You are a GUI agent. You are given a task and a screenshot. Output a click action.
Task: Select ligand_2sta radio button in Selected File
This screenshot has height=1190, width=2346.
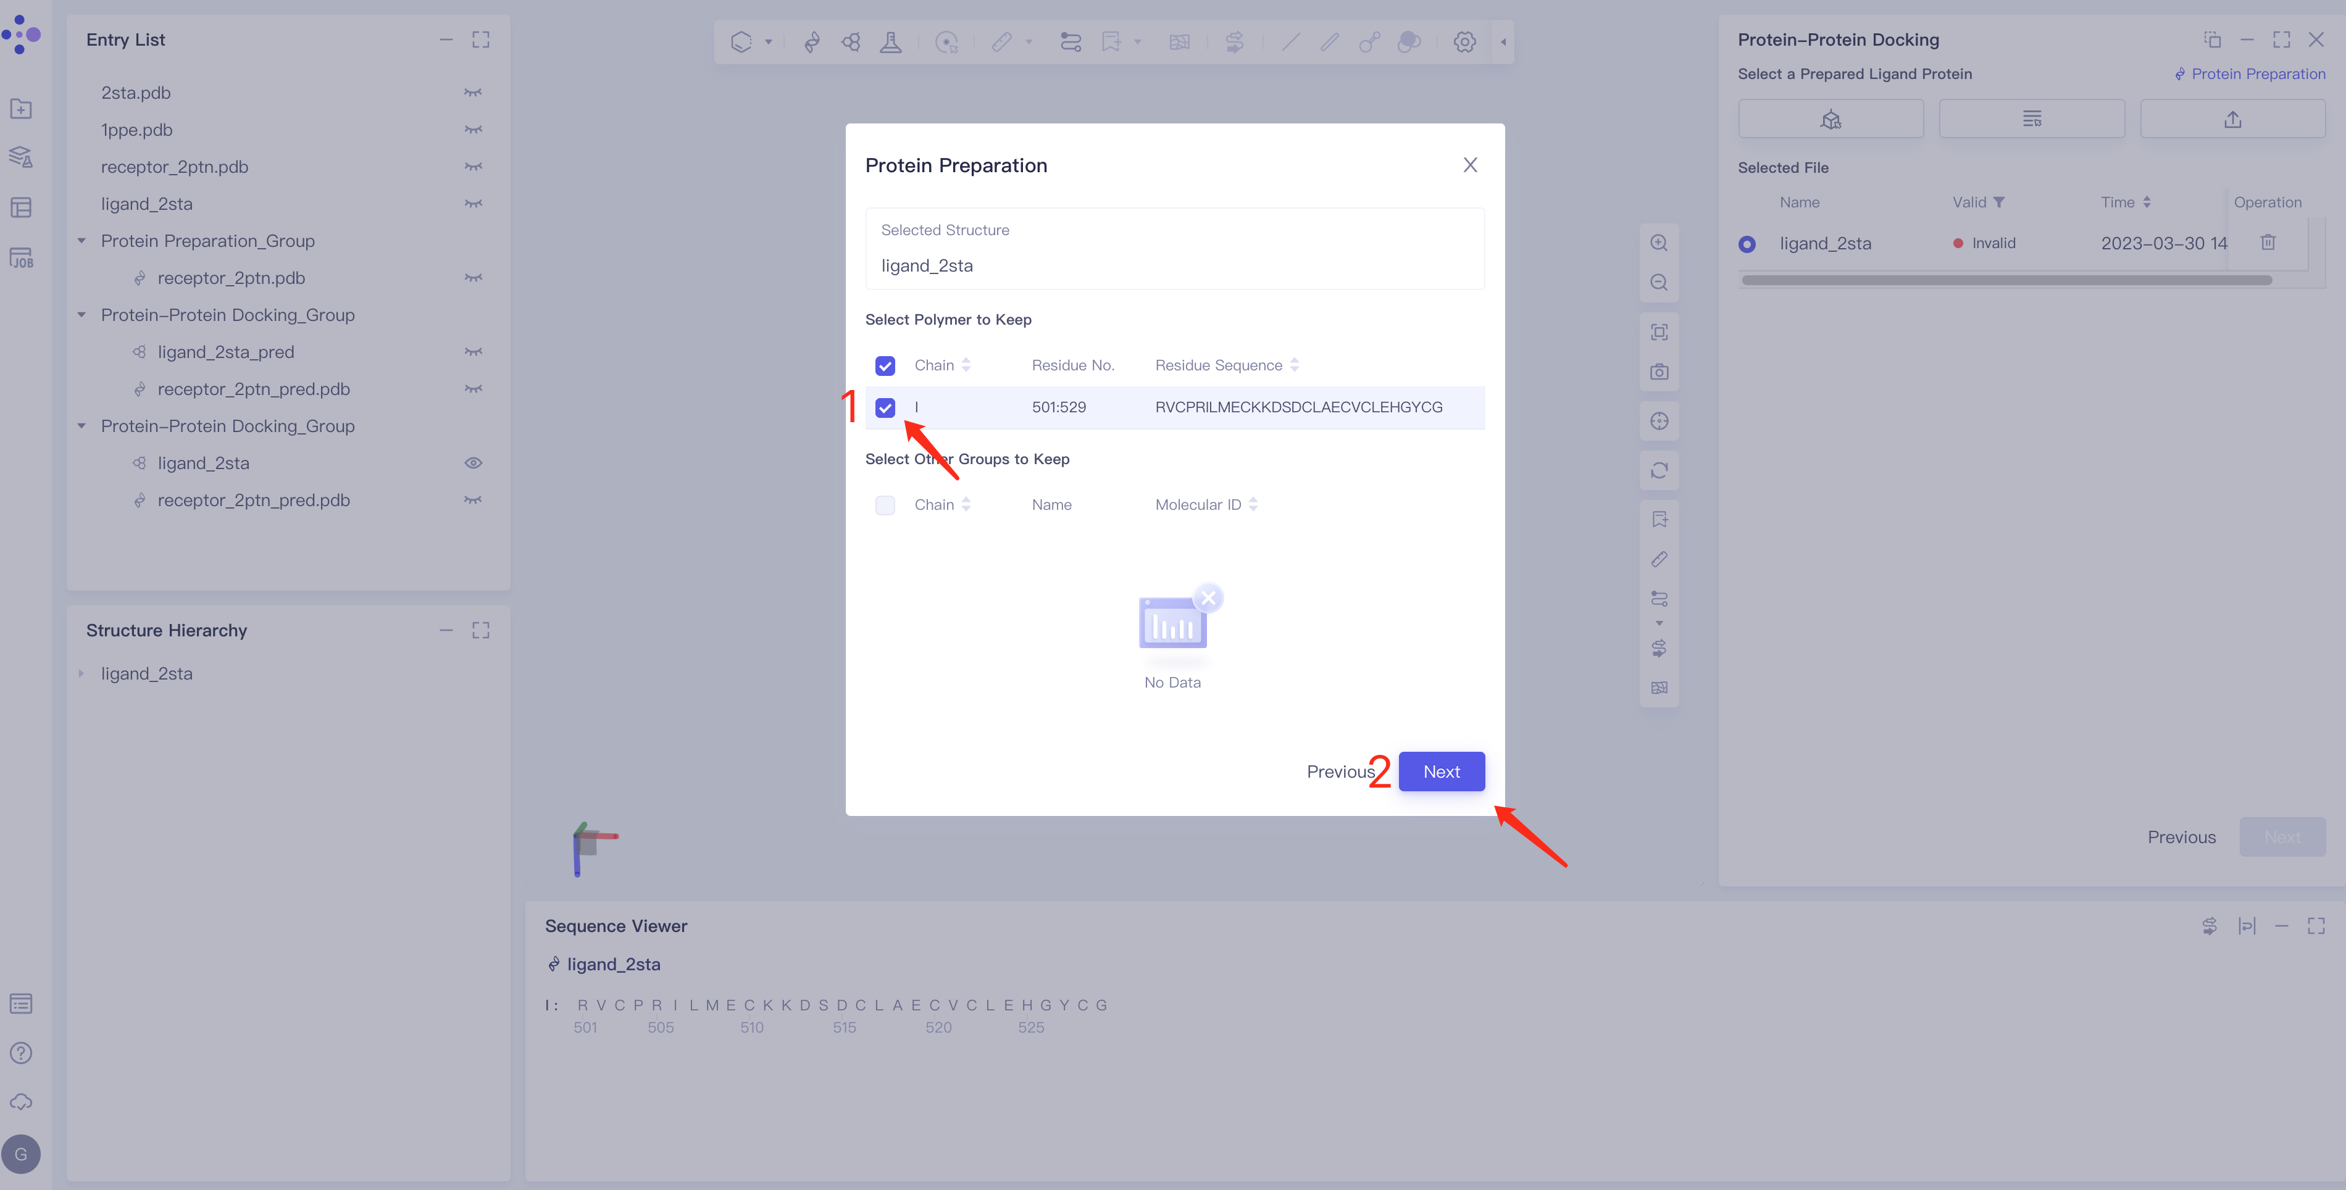point(1747,244)
